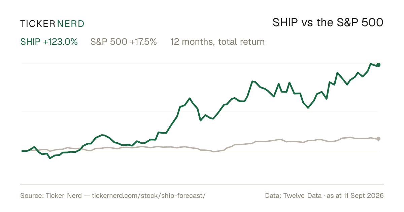Viewport: 404px width, 212px height.
Task: Click the SHIP line's highest peak near the end
Action: pyautogui.click(x=371, y=64)
